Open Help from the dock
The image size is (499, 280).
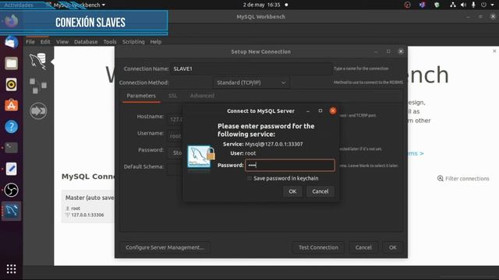(x=11, y=127)
